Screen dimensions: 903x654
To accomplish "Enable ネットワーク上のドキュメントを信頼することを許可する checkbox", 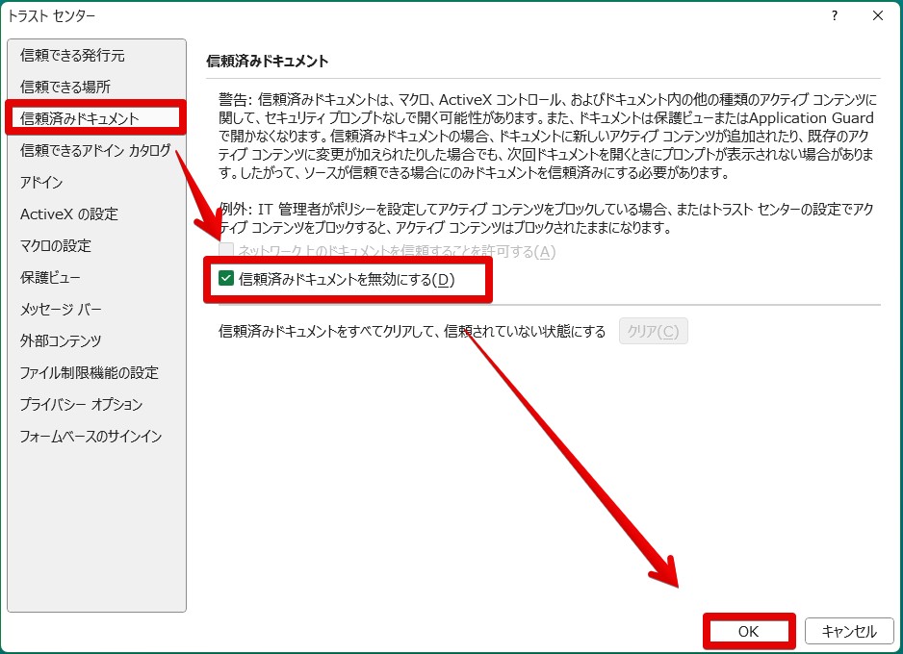I will pyautogui.click(x=224, y=250).
